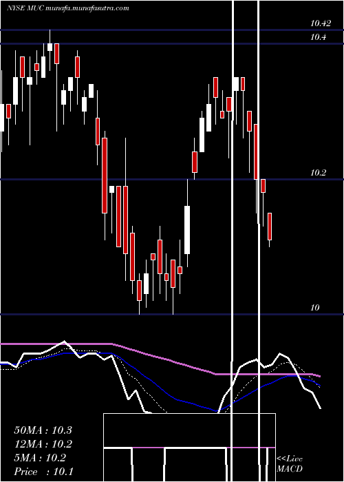Click the 5MA : 10.2 value
Viewport: 344px width, 482px height.
[40, 458]
